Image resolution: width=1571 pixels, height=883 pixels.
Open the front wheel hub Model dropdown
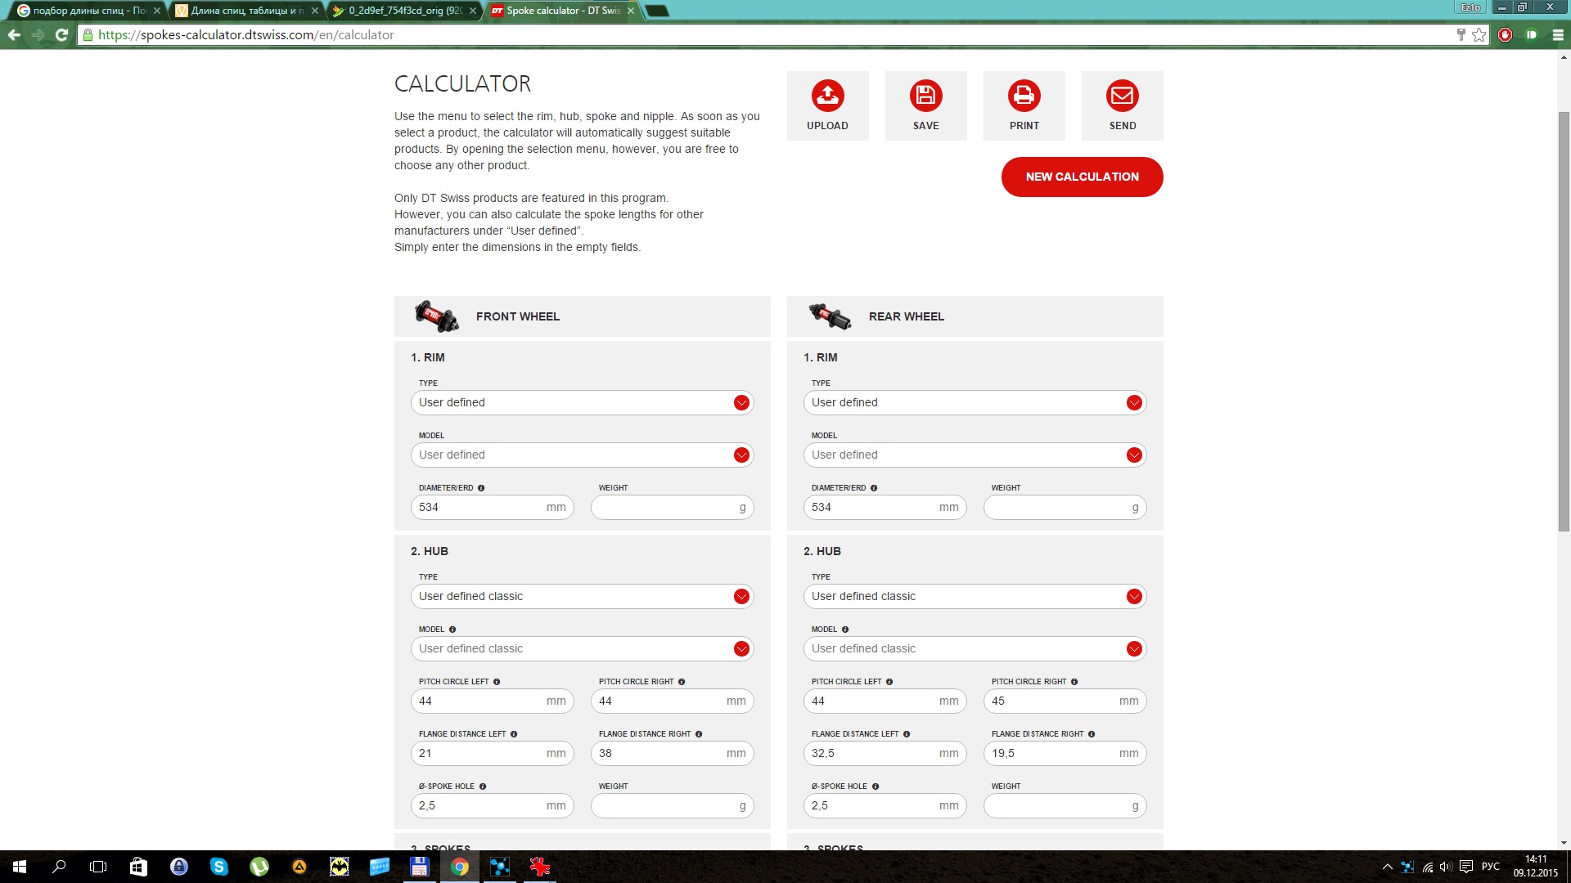click(x=741, y=648)
